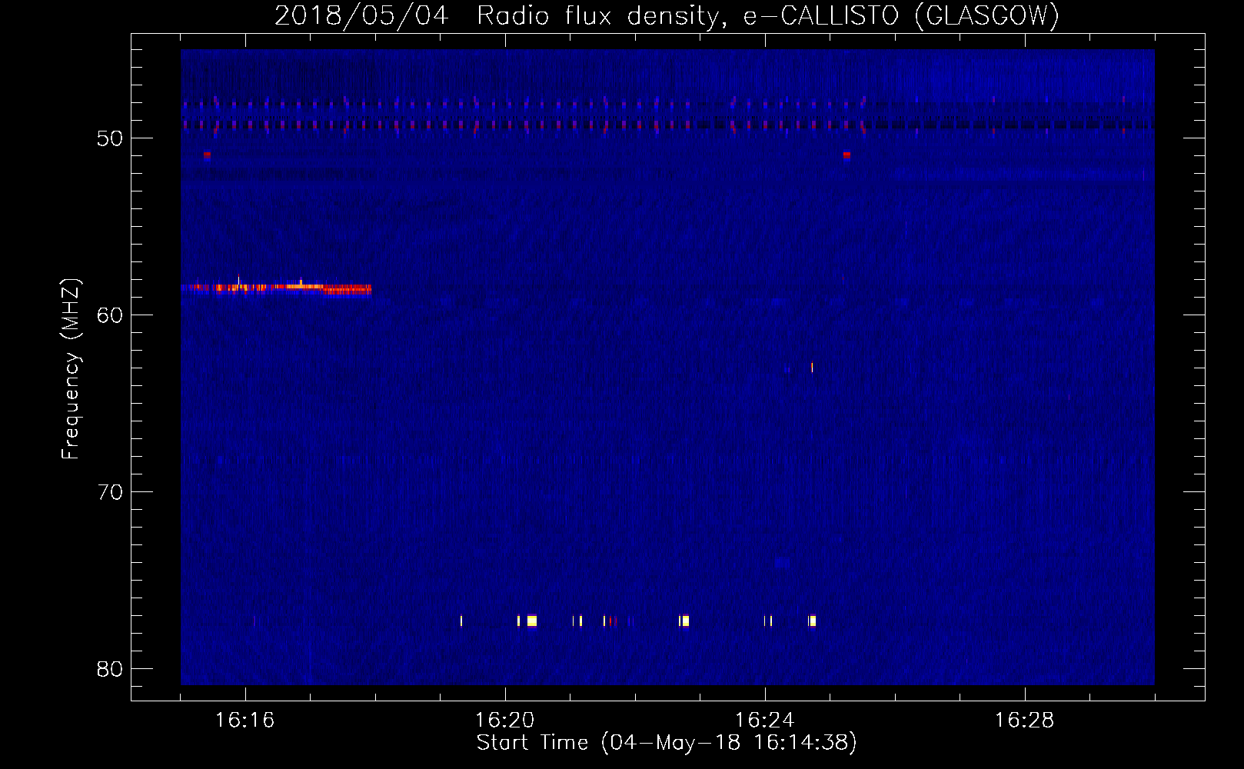The height and width of the screenshot is (769, 1244).
Task: Click the 16:16 time tick label
Action: click(x=244, y=721)
